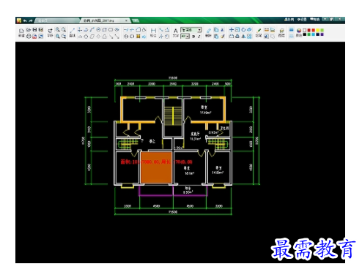Pick the diamond shape tool
The width and height of the screenshot is (362, 272).
pos(98,37)
